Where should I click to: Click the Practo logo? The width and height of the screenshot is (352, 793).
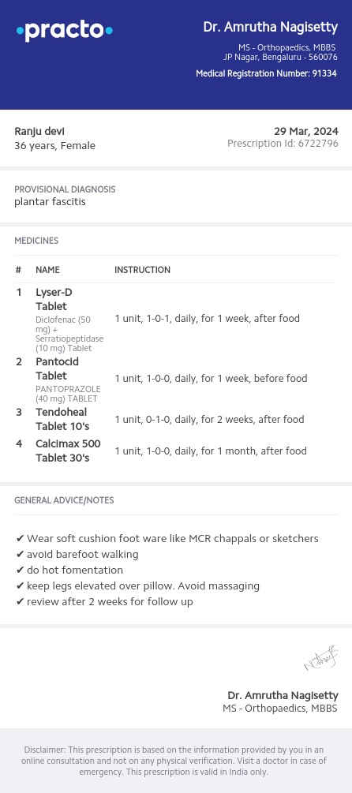[64, 31]
